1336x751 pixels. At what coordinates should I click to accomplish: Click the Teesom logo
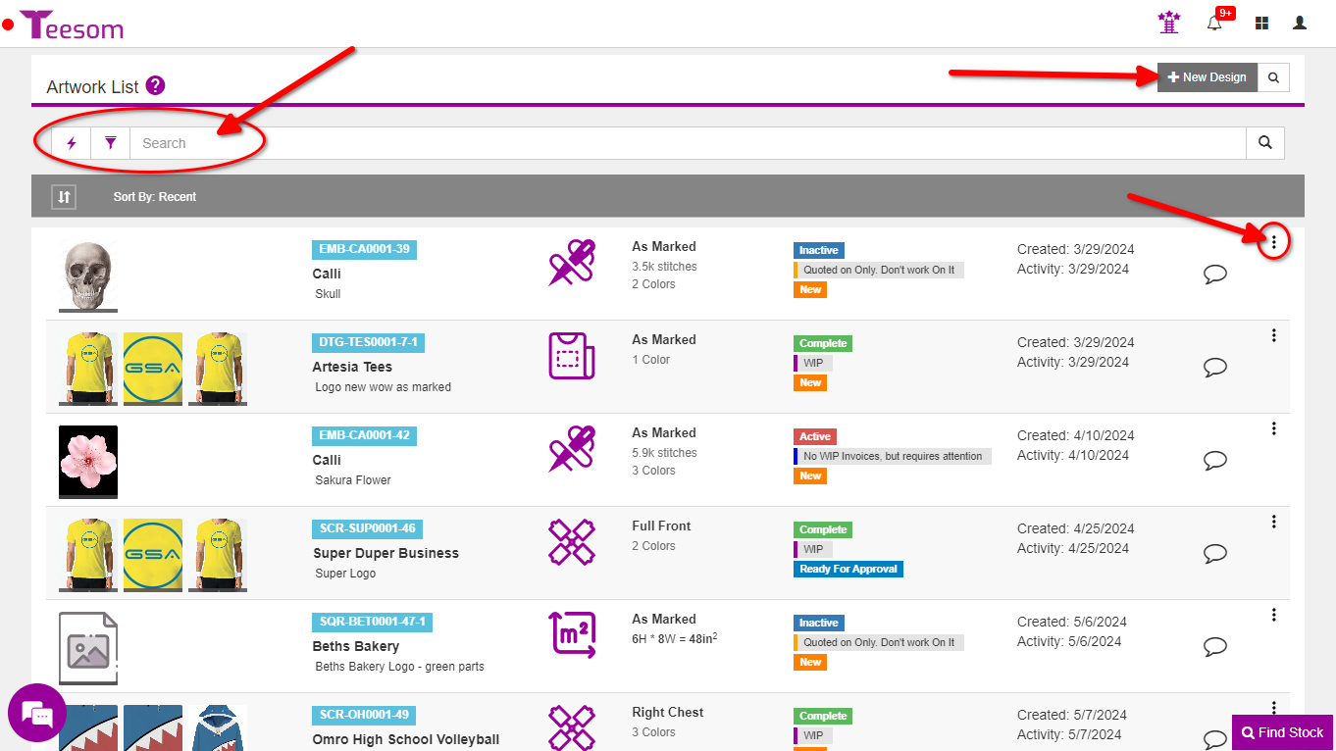click(x=72, y=25)
